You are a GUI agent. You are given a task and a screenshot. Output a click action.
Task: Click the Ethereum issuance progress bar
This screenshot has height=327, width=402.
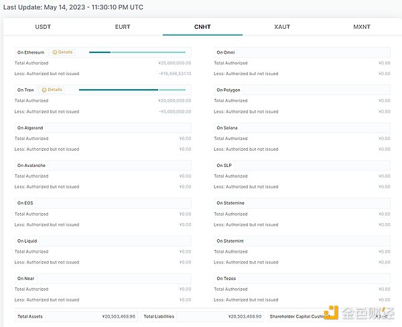tap(137, 52)
